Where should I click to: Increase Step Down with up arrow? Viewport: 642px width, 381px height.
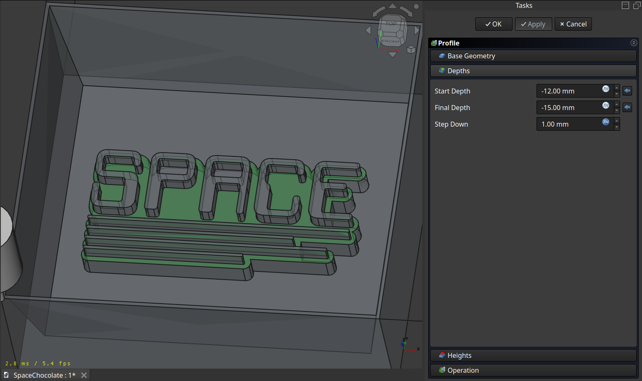[617, 121]
